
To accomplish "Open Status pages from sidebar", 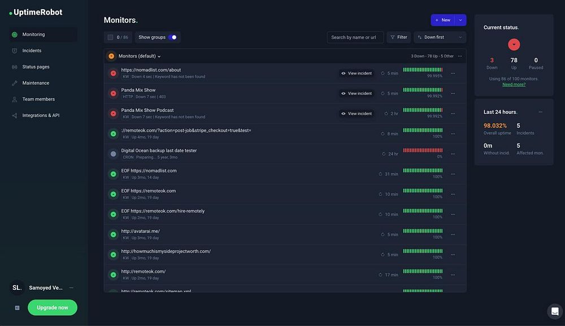I will [36, 67].
